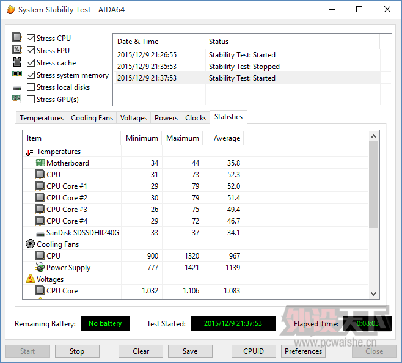Screen dimensions: 402x363
Task: Open the Powers tab
Action: pos(166,118)
